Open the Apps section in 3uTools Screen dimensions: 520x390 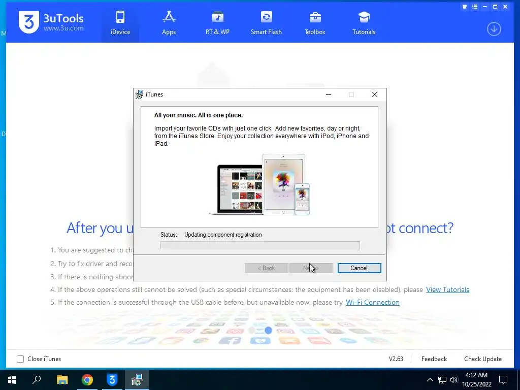169,22
